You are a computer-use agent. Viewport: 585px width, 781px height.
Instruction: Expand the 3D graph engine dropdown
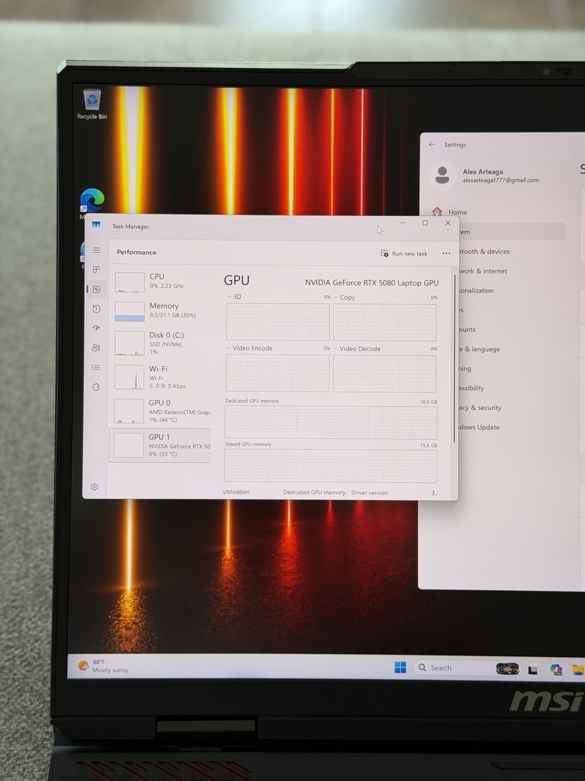[x=234, y=297]
